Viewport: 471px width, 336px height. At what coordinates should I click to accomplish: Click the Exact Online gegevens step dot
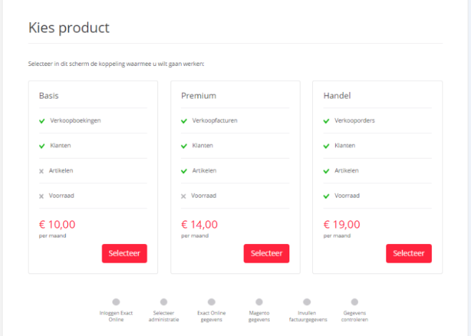coord(211,302)
